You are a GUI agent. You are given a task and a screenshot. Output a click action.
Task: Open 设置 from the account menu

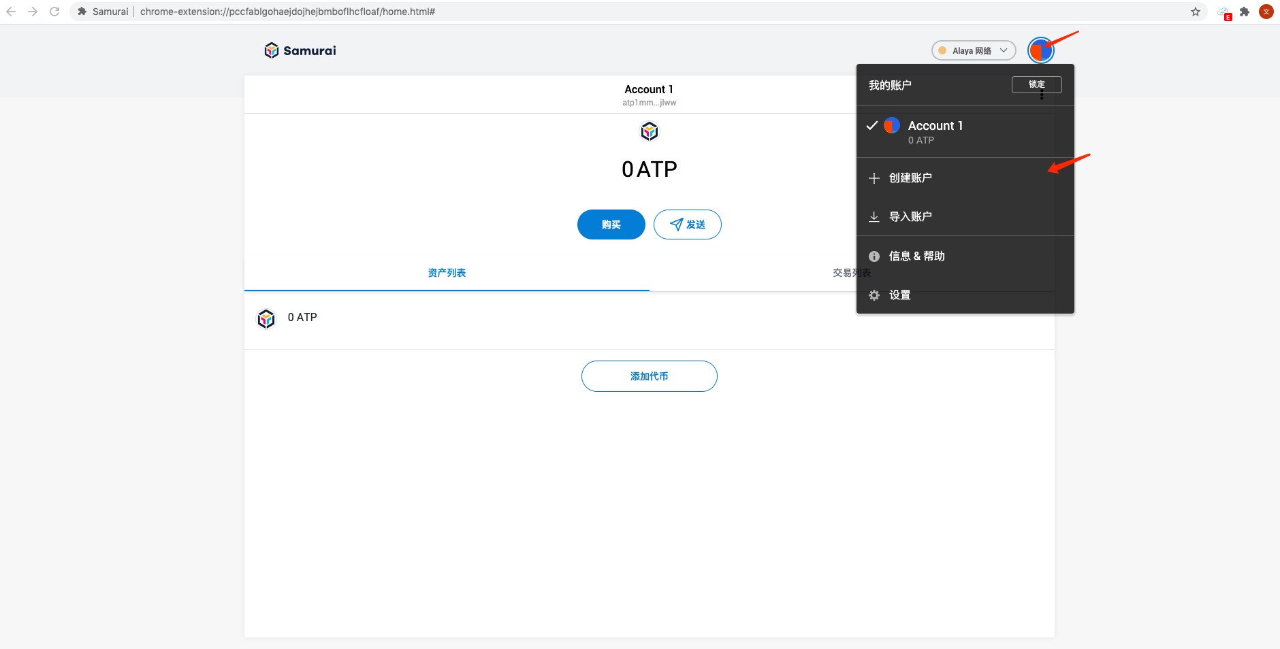899,295
